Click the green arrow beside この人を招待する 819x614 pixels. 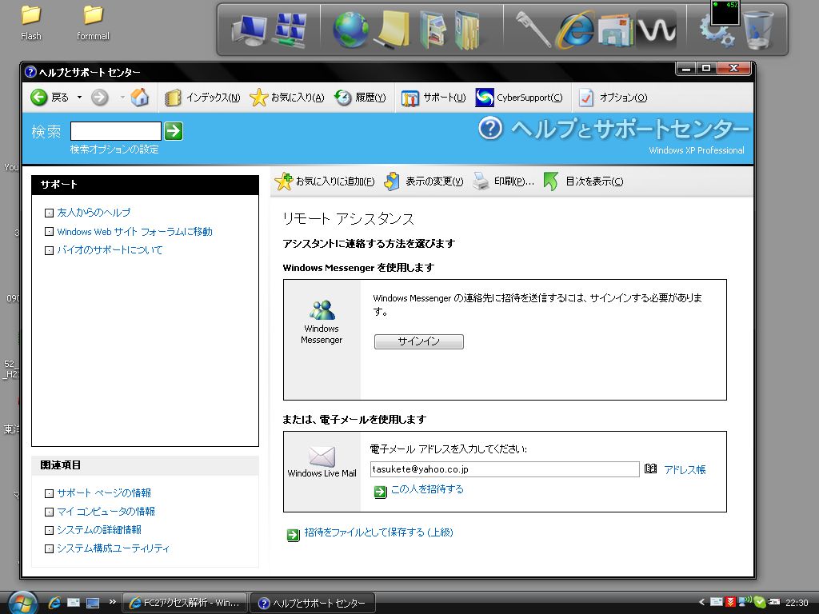[380, 492]
